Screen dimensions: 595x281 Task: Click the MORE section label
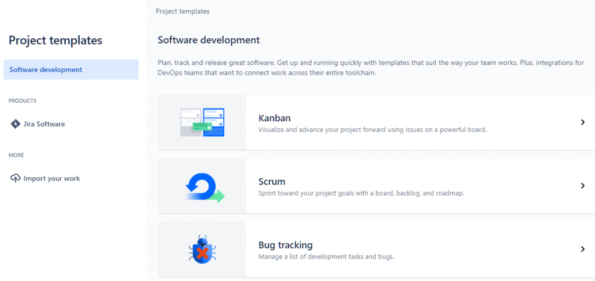16,155
